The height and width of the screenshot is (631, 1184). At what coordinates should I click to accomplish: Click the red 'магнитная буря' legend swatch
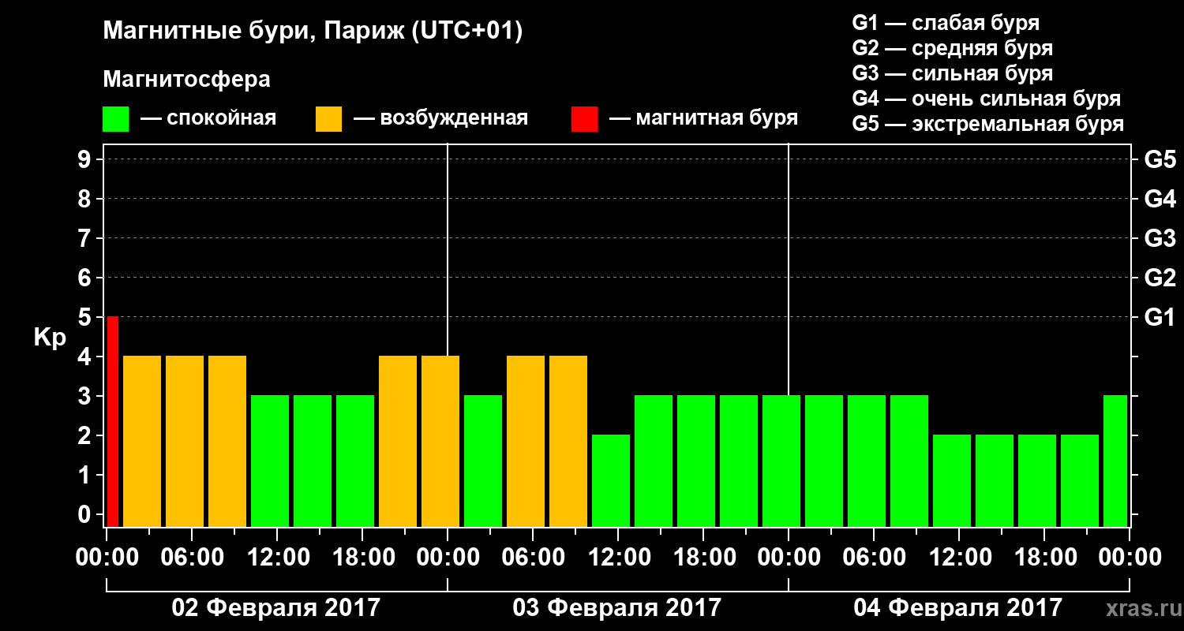coord(584,119)
